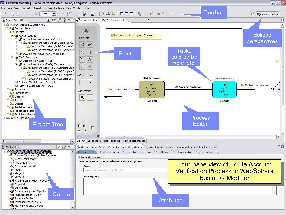Open the Modeling menu

pos(59,8)
